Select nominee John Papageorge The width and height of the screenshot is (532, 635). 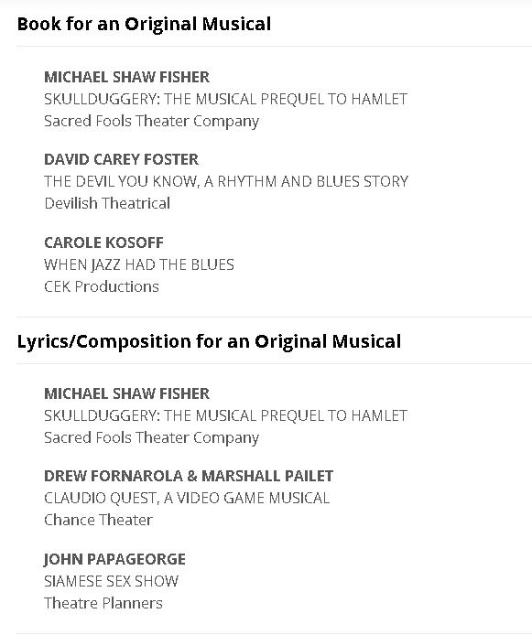click(x=114, y=559)
